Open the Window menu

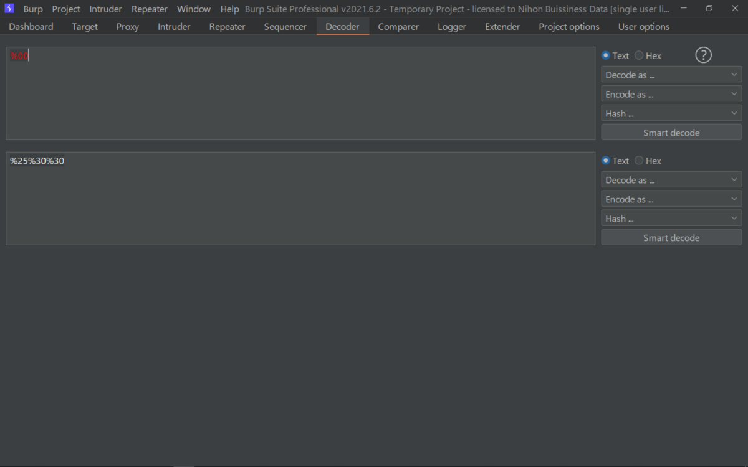(194, 9)
